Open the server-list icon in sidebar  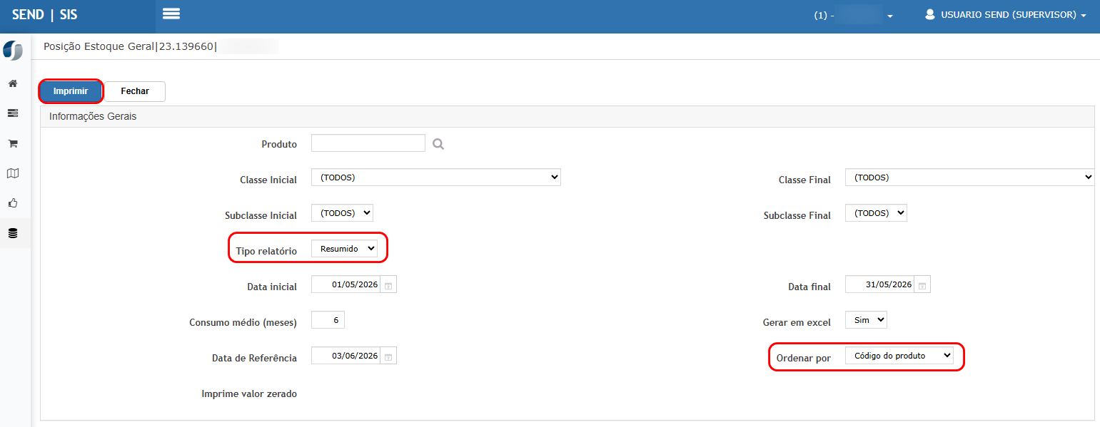point(12,113)
